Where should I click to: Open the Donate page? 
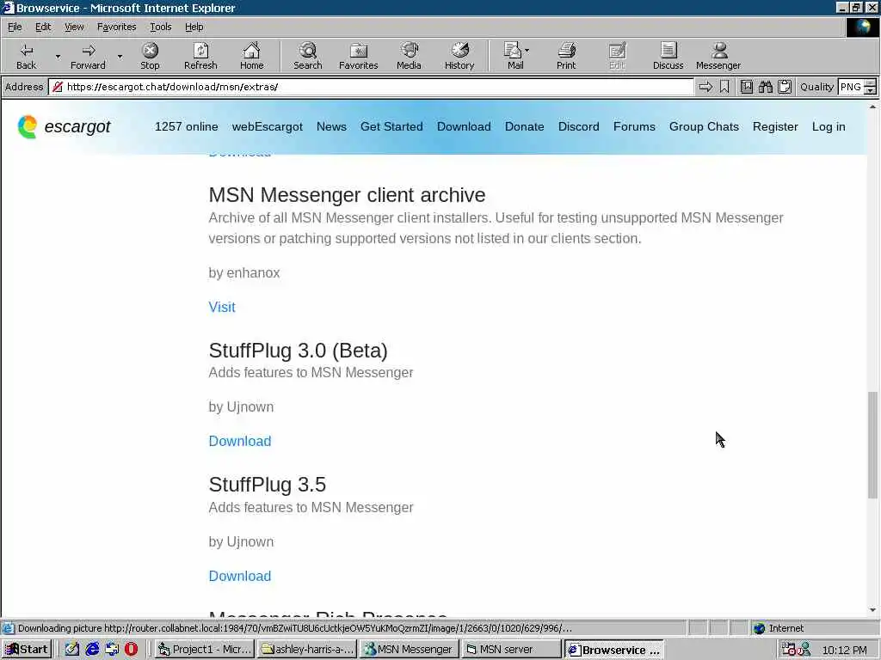coord(524,127)
